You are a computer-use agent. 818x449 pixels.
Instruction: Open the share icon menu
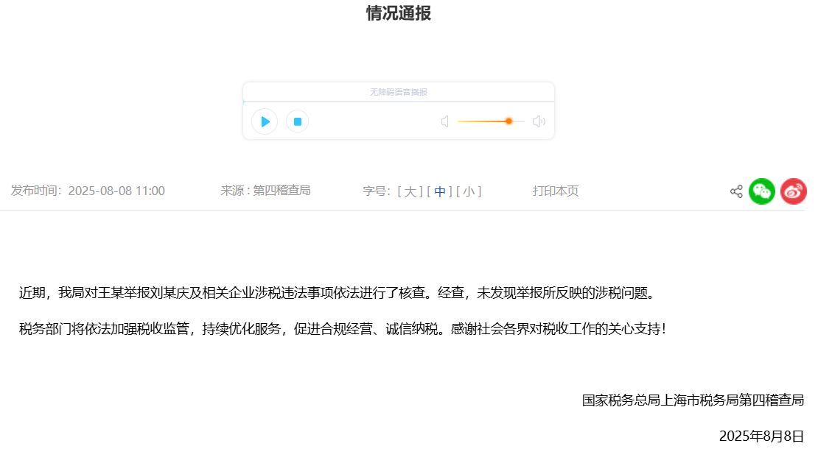point(736,191)
